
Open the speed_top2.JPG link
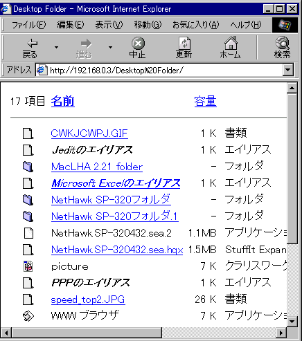pyautogui.click(x=88, y=299)
